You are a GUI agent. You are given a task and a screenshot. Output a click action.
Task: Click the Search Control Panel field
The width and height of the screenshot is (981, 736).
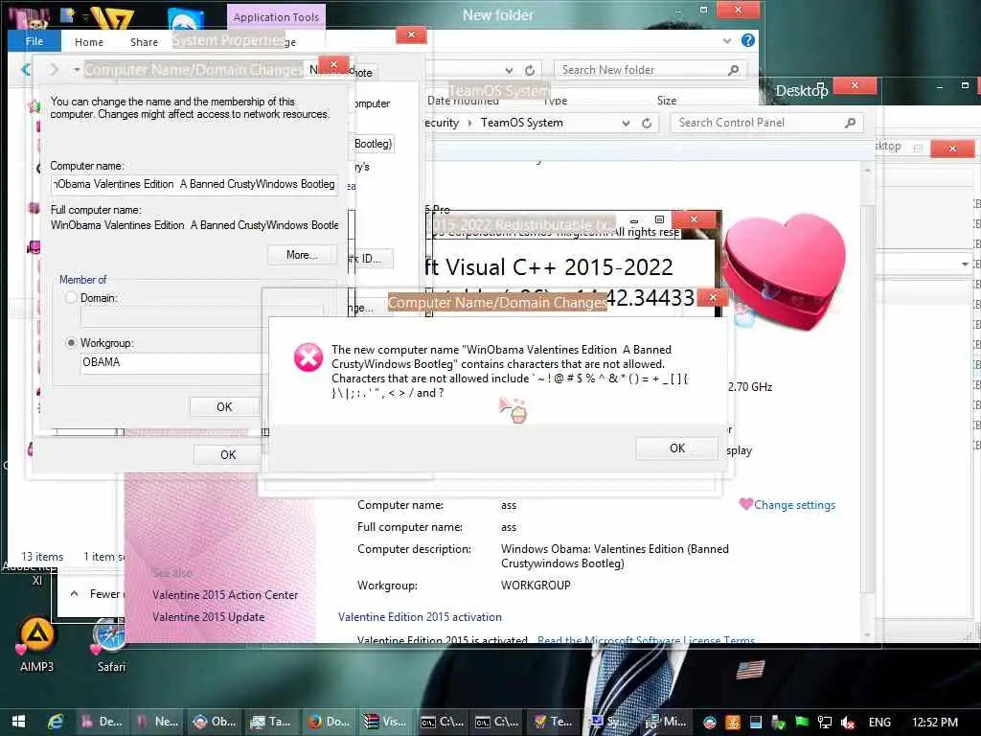coord(767,123)
